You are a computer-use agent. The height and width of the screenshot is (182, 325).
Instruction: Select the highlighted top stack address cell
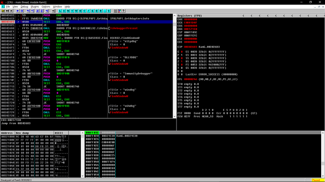point(92,133)
